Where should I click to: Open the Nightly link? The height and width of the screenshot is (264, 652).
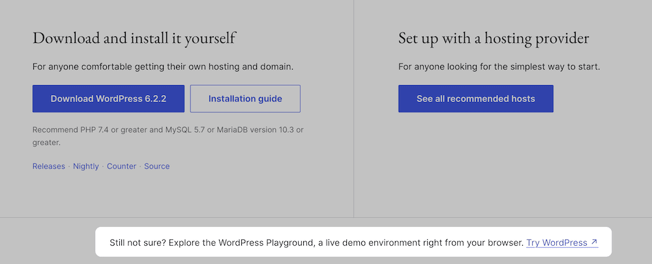(86, 166)
